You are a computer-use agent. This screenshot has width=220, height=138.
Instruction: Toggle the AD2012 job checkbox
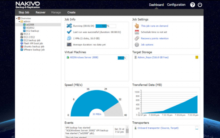(x=24, y=28)
